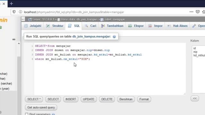The height and width of the screenshot is (115, 205).
Task: Click the phpMyAdmin logo
Action: tap(4, 20)
